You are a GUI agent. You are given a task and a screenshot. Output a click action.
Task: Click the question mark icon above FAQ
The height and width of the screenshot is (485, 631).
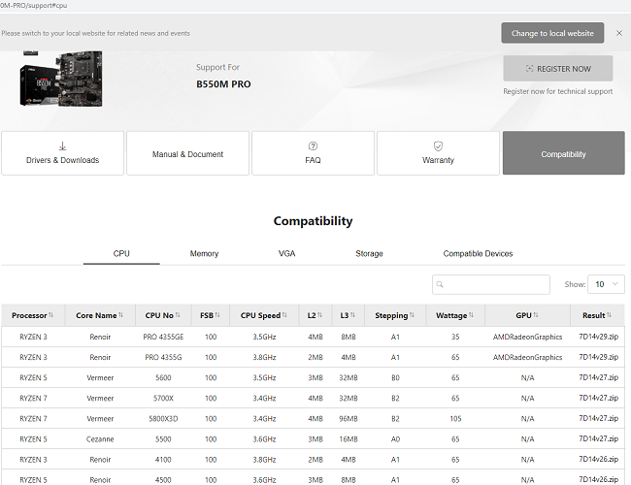click(x=313, y=145)
